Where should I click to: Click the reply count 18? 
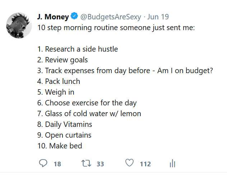(57, 164)
